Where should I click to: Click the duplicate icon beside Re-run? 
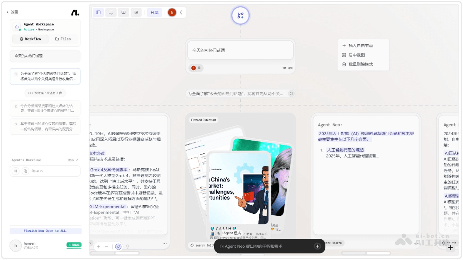(25, 171)
